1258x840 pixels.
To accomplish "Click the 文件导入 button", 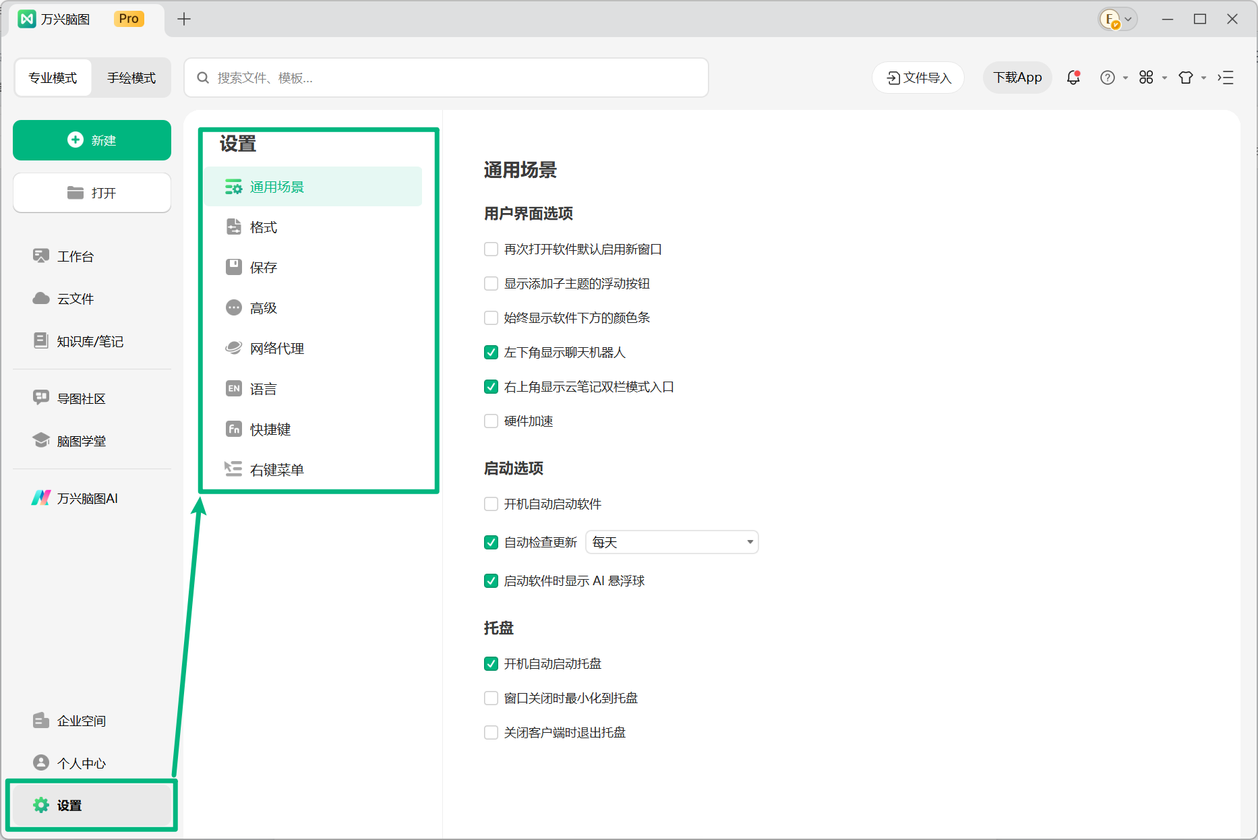I will click(918, 78).
